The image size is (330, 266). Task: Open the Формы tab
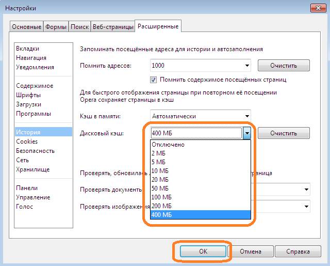click(x=56, y=27)
